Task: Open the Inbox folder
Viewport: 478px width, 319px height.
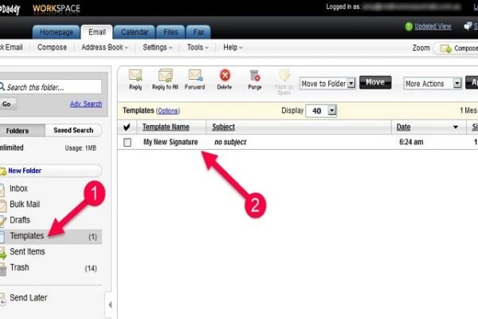Action: (18, 188)
